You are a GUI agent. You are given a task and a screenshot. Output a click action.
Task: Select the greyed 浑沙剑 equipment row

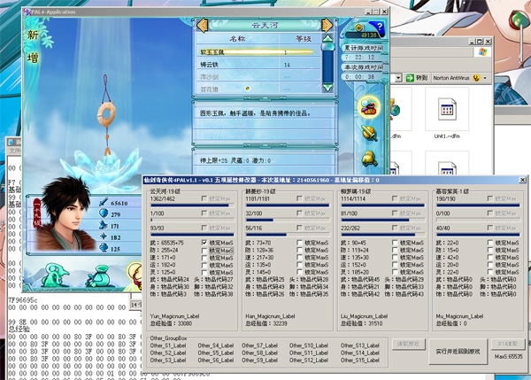(x=258, y=77)
